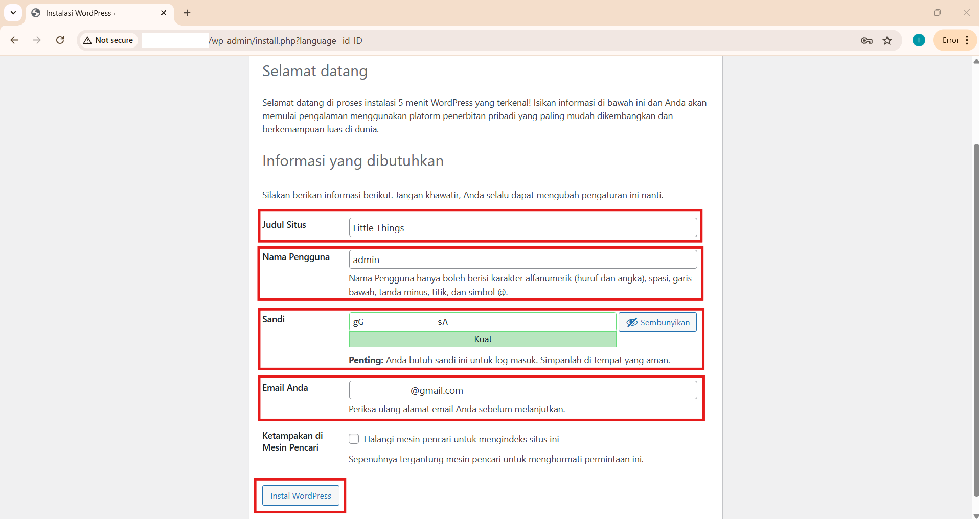Enable blocking search engines from indexing
The image size is (979, 519).
click(x=353, y=439)
